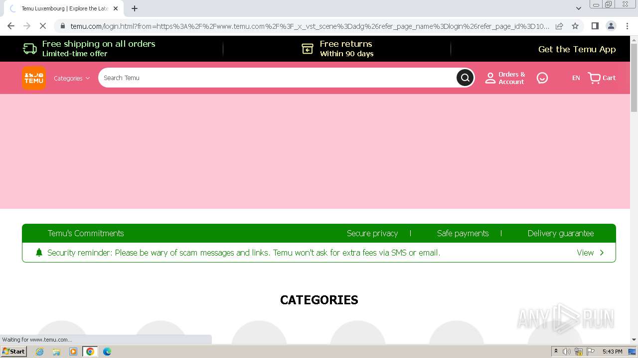The height and width of the screenshot is (358, 638).
Task: Open File Explorer folder in taskbar
Action: tap(56, 352)
